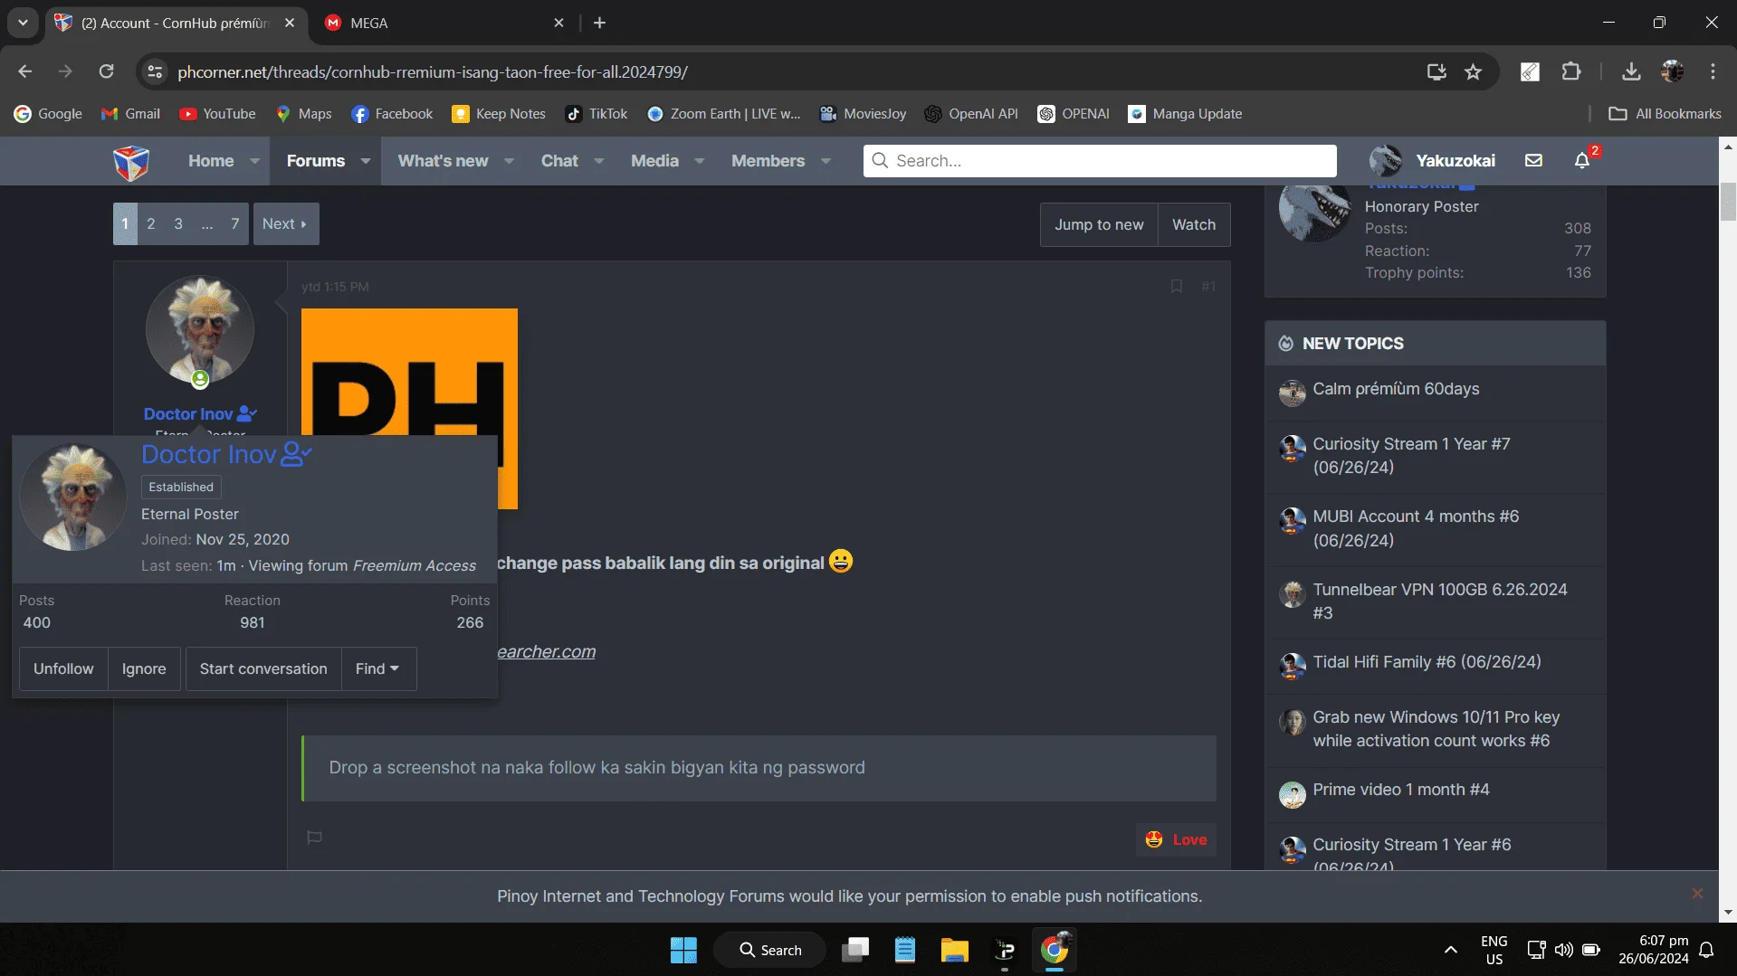Open the volume control in system tray
This screenshot has height=976, width=1737.
[x=1563, y=950]
